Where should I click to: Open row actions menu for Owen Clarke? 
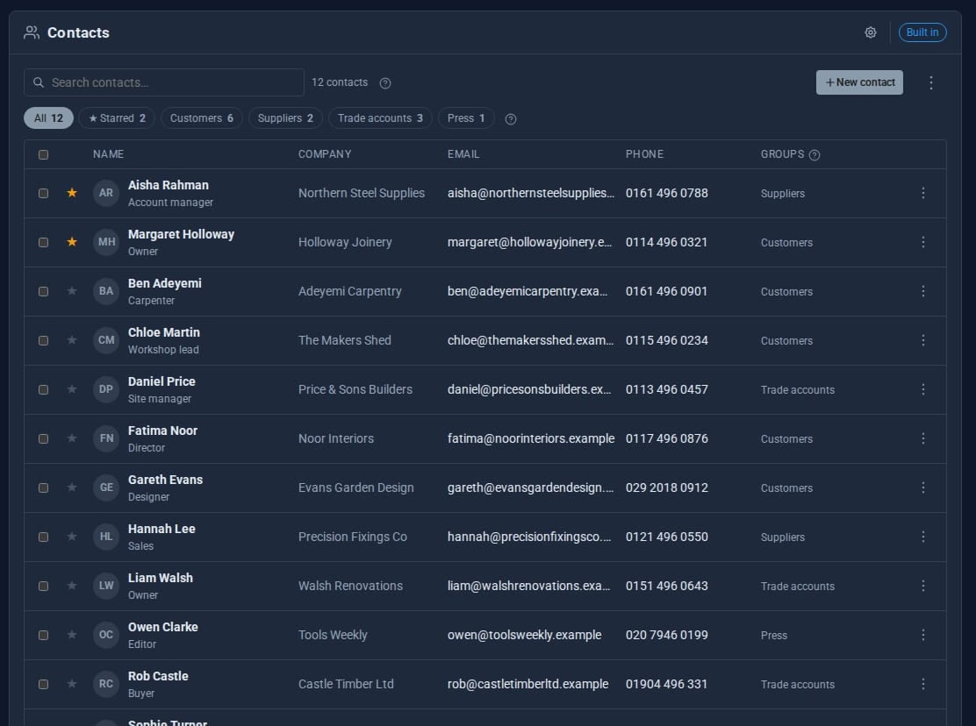point(923,635)
